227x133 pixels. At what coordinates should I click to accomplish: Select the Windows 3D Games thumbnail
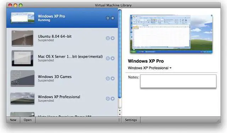(23, 78)
